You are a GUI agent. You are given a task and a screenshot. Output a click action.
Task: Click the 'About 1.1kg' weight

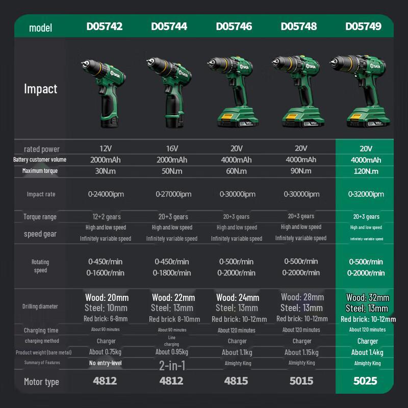coord(237,352)
